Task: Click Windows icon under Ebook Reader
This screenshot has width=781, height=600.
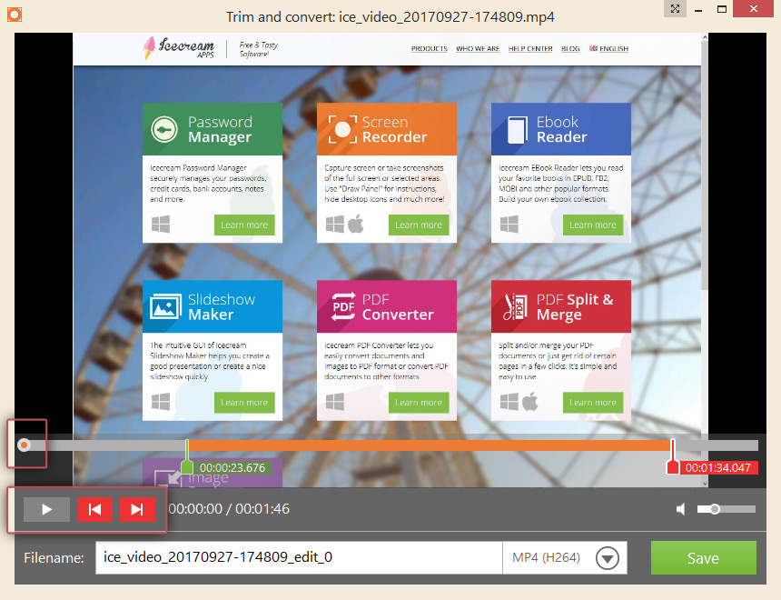Action: click(x=509, y=225)
